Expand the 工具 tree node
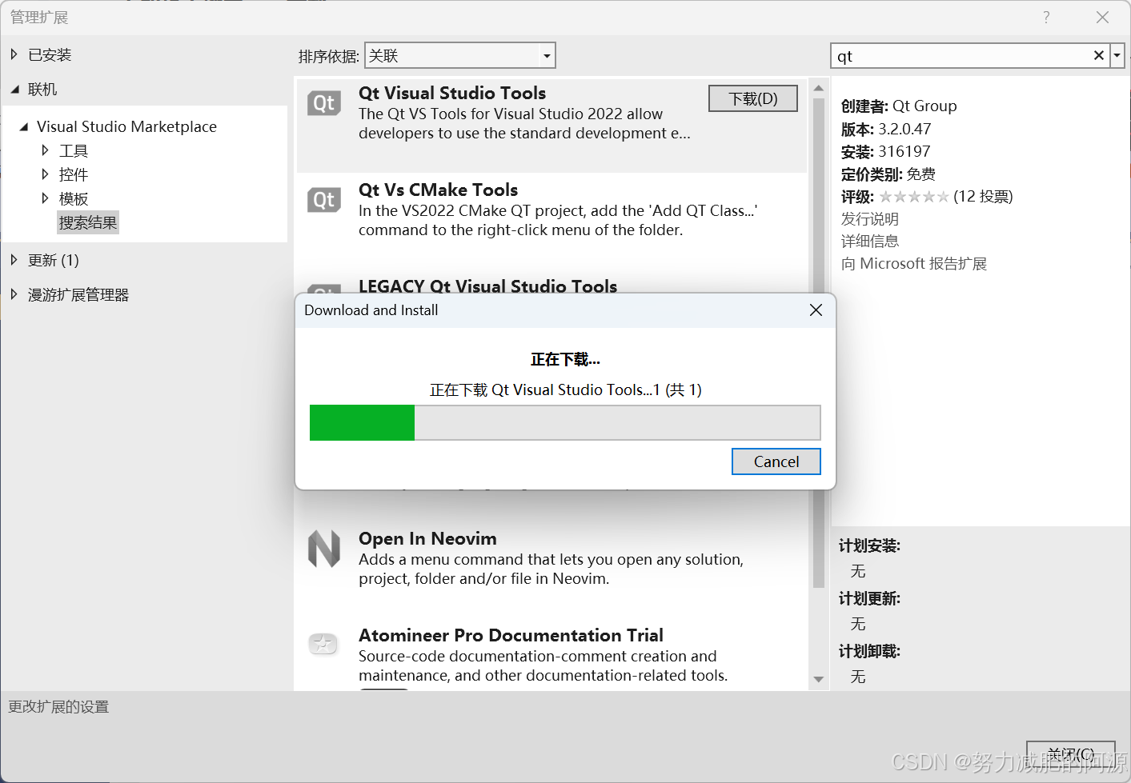The height and width of the screenshot is (783, 1131). tap(45, 150)
